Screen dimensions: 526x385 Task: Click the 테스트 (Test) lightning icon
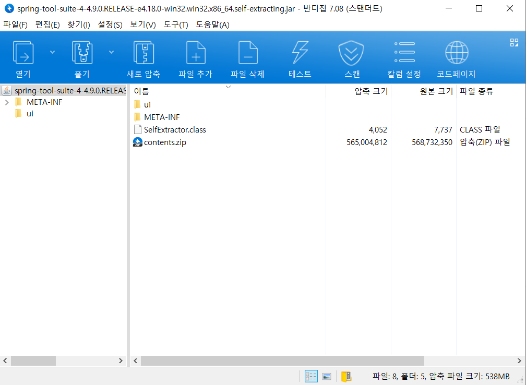[300, 53]
